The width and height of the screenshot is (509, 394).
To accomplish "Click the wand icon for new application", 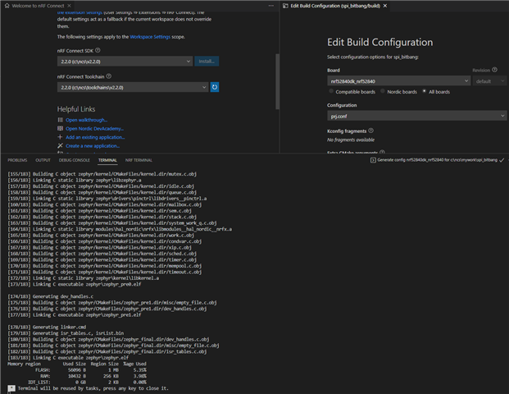I will pos(60,145).
